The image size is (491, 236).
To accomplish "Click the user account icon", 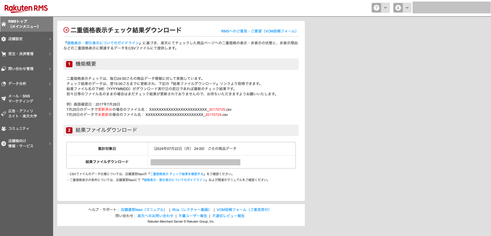I will tap(398, 7).
